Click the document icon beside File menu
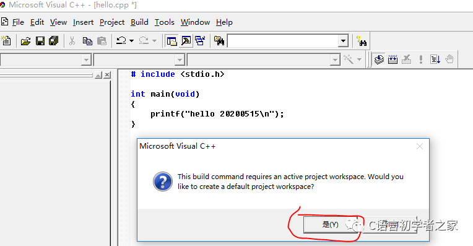The height and width of the screenshot is (246, 473). click(x=4, y=22)
